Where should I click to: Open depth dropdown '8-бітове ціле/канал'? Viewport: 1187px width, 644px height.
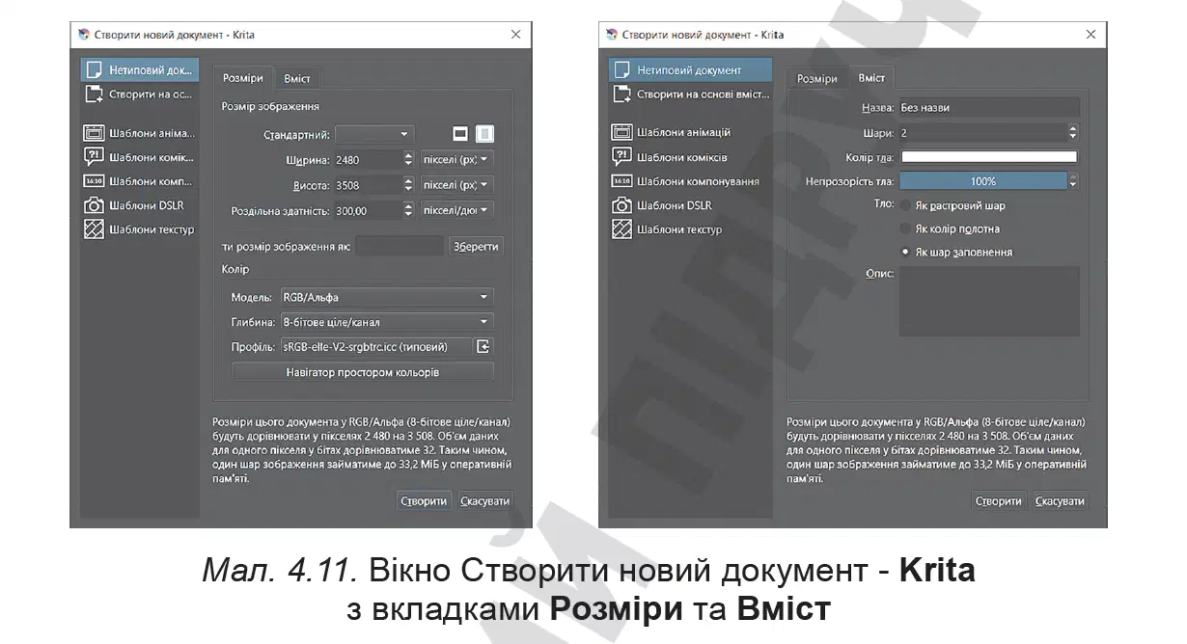pyautogui.click(x=387, y=322)
